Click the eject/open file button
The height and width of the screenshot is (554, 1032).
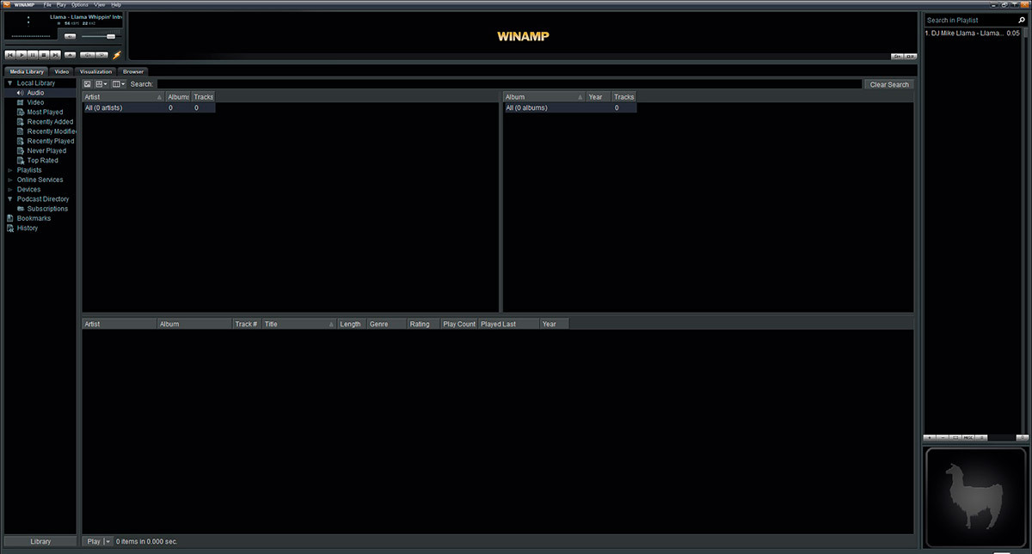click(70, 54)
